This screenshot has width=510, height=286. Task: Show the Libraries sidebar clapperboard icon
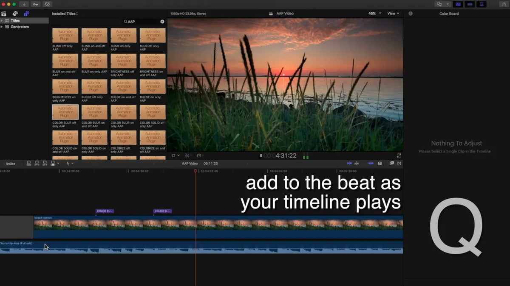coord(4,14)
